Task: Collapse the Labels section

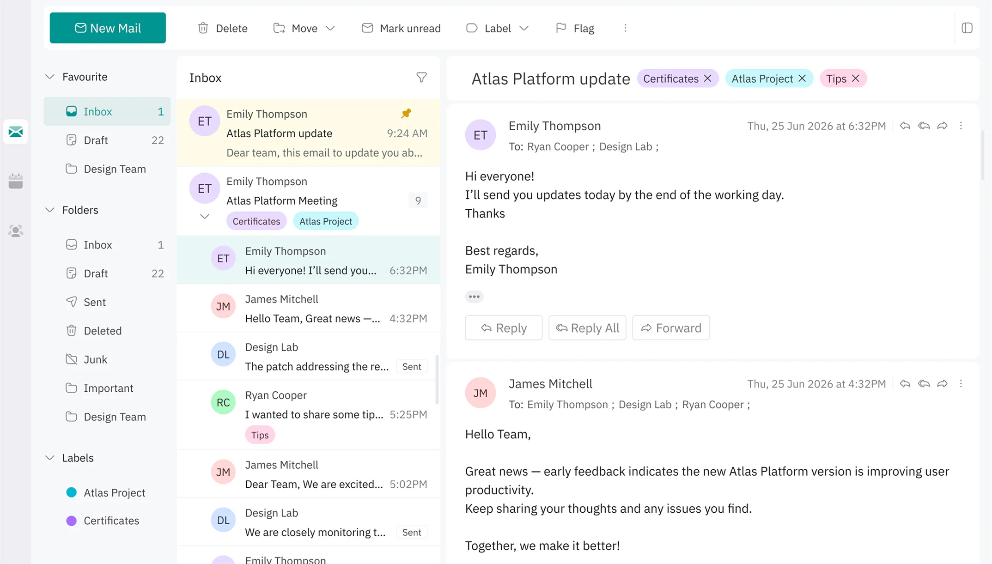Action: pos(50,458)
